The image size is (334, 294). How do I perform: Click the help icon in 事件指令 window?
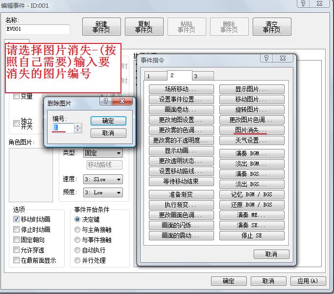[x=266, y=58]
